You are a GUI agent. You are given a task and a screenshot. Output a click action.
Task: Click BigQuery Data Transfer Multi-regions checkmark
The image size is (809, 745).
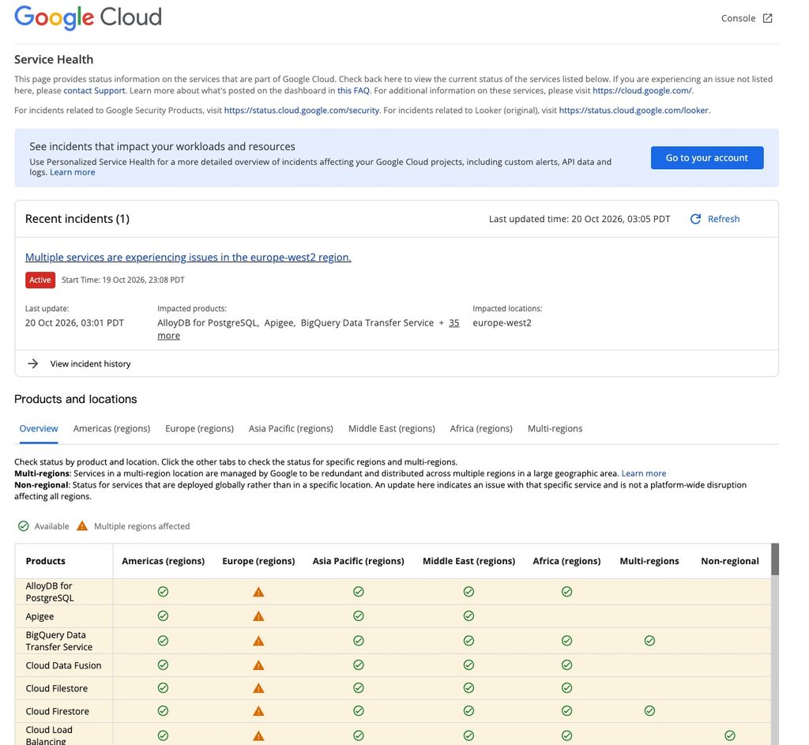[649, 640]
